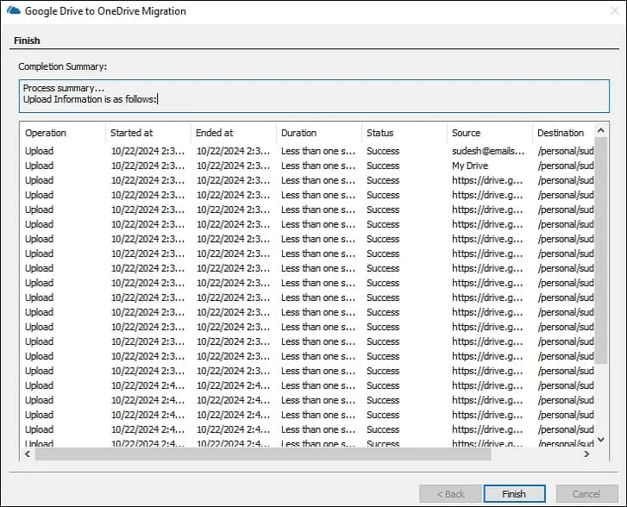Select Upload cell in the My Drive row
Screen dimensions: 627x507
(x=39, y=166)
